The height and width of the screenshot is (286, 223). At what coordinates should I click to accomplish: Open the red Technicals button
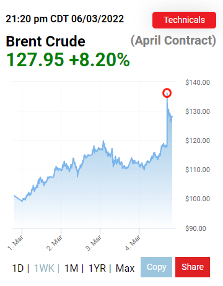pyautogui.click(x=184, y=20)
